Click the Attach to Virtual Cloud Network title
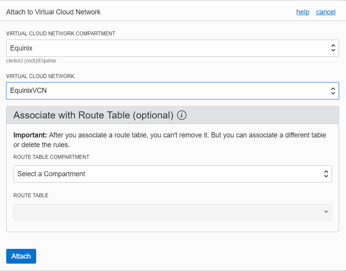The height and width of the screenshot is (271, 346). coord(53,12)
